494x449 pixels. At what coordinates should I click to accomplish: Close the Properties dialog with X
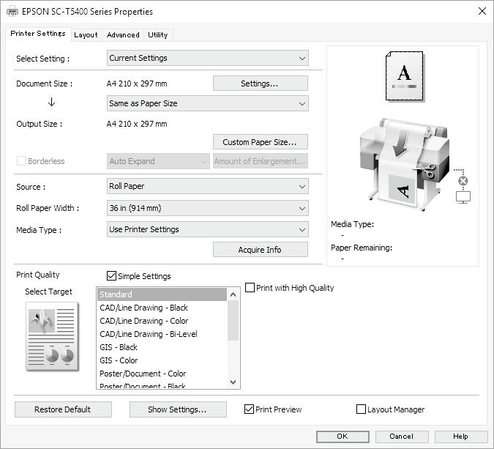482,11
